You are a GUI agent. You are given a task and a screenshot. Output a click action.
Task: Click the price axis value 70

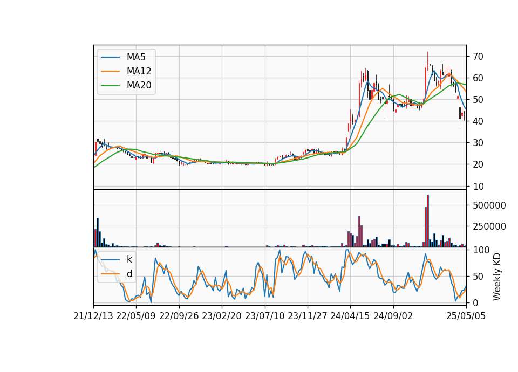point(478,57)
